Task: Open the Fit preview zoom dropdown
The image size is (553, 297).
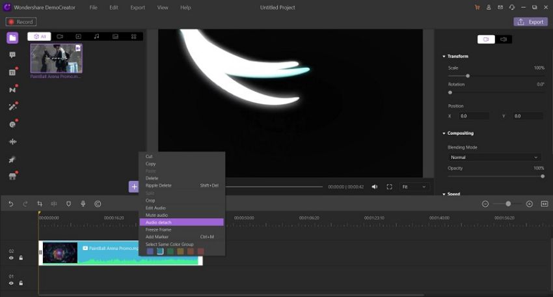Action: click(414, 187)
